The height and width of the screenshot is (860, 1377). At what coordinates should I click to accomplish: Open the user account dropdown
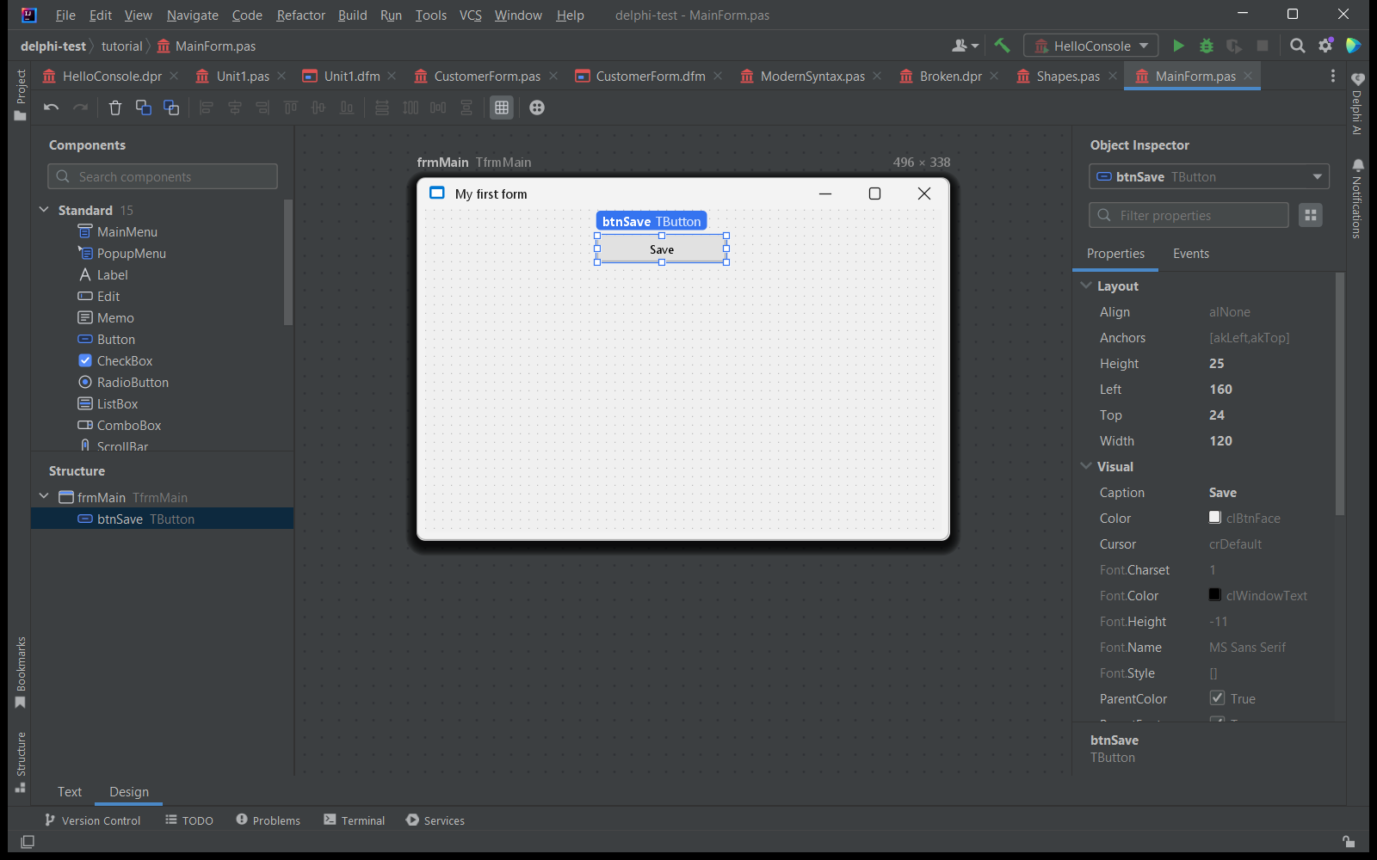(966, 46)
